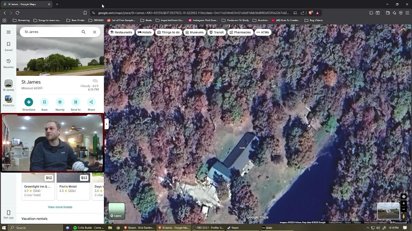Click the Windows taskbar Search box
Image resolution: width=412 pixels, height=231 pixels.
click(x=35, y=228)
